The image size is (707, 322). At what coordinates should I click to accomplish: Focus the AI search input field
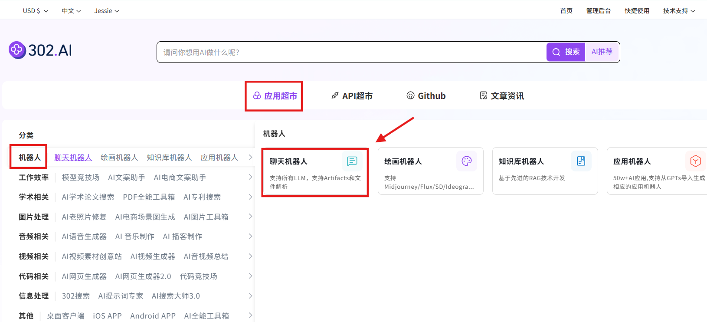pos(351,52)
